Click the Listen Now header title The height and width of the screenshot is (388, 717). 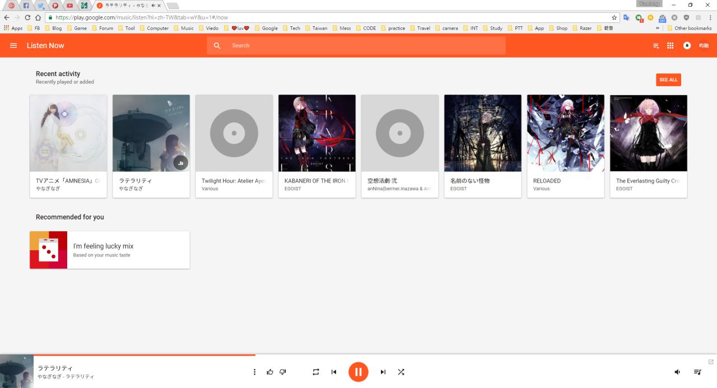click(x=45, y=45)
